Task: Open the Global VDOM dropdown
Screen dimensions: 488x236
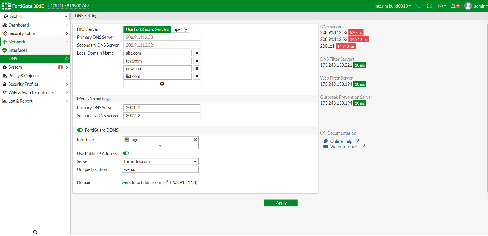Action: pos(35,16)
